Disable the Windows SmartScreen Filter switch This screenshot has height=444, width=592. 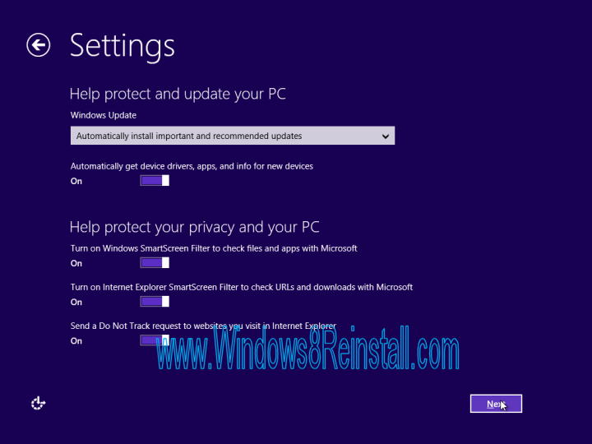(x=155, y=263)
